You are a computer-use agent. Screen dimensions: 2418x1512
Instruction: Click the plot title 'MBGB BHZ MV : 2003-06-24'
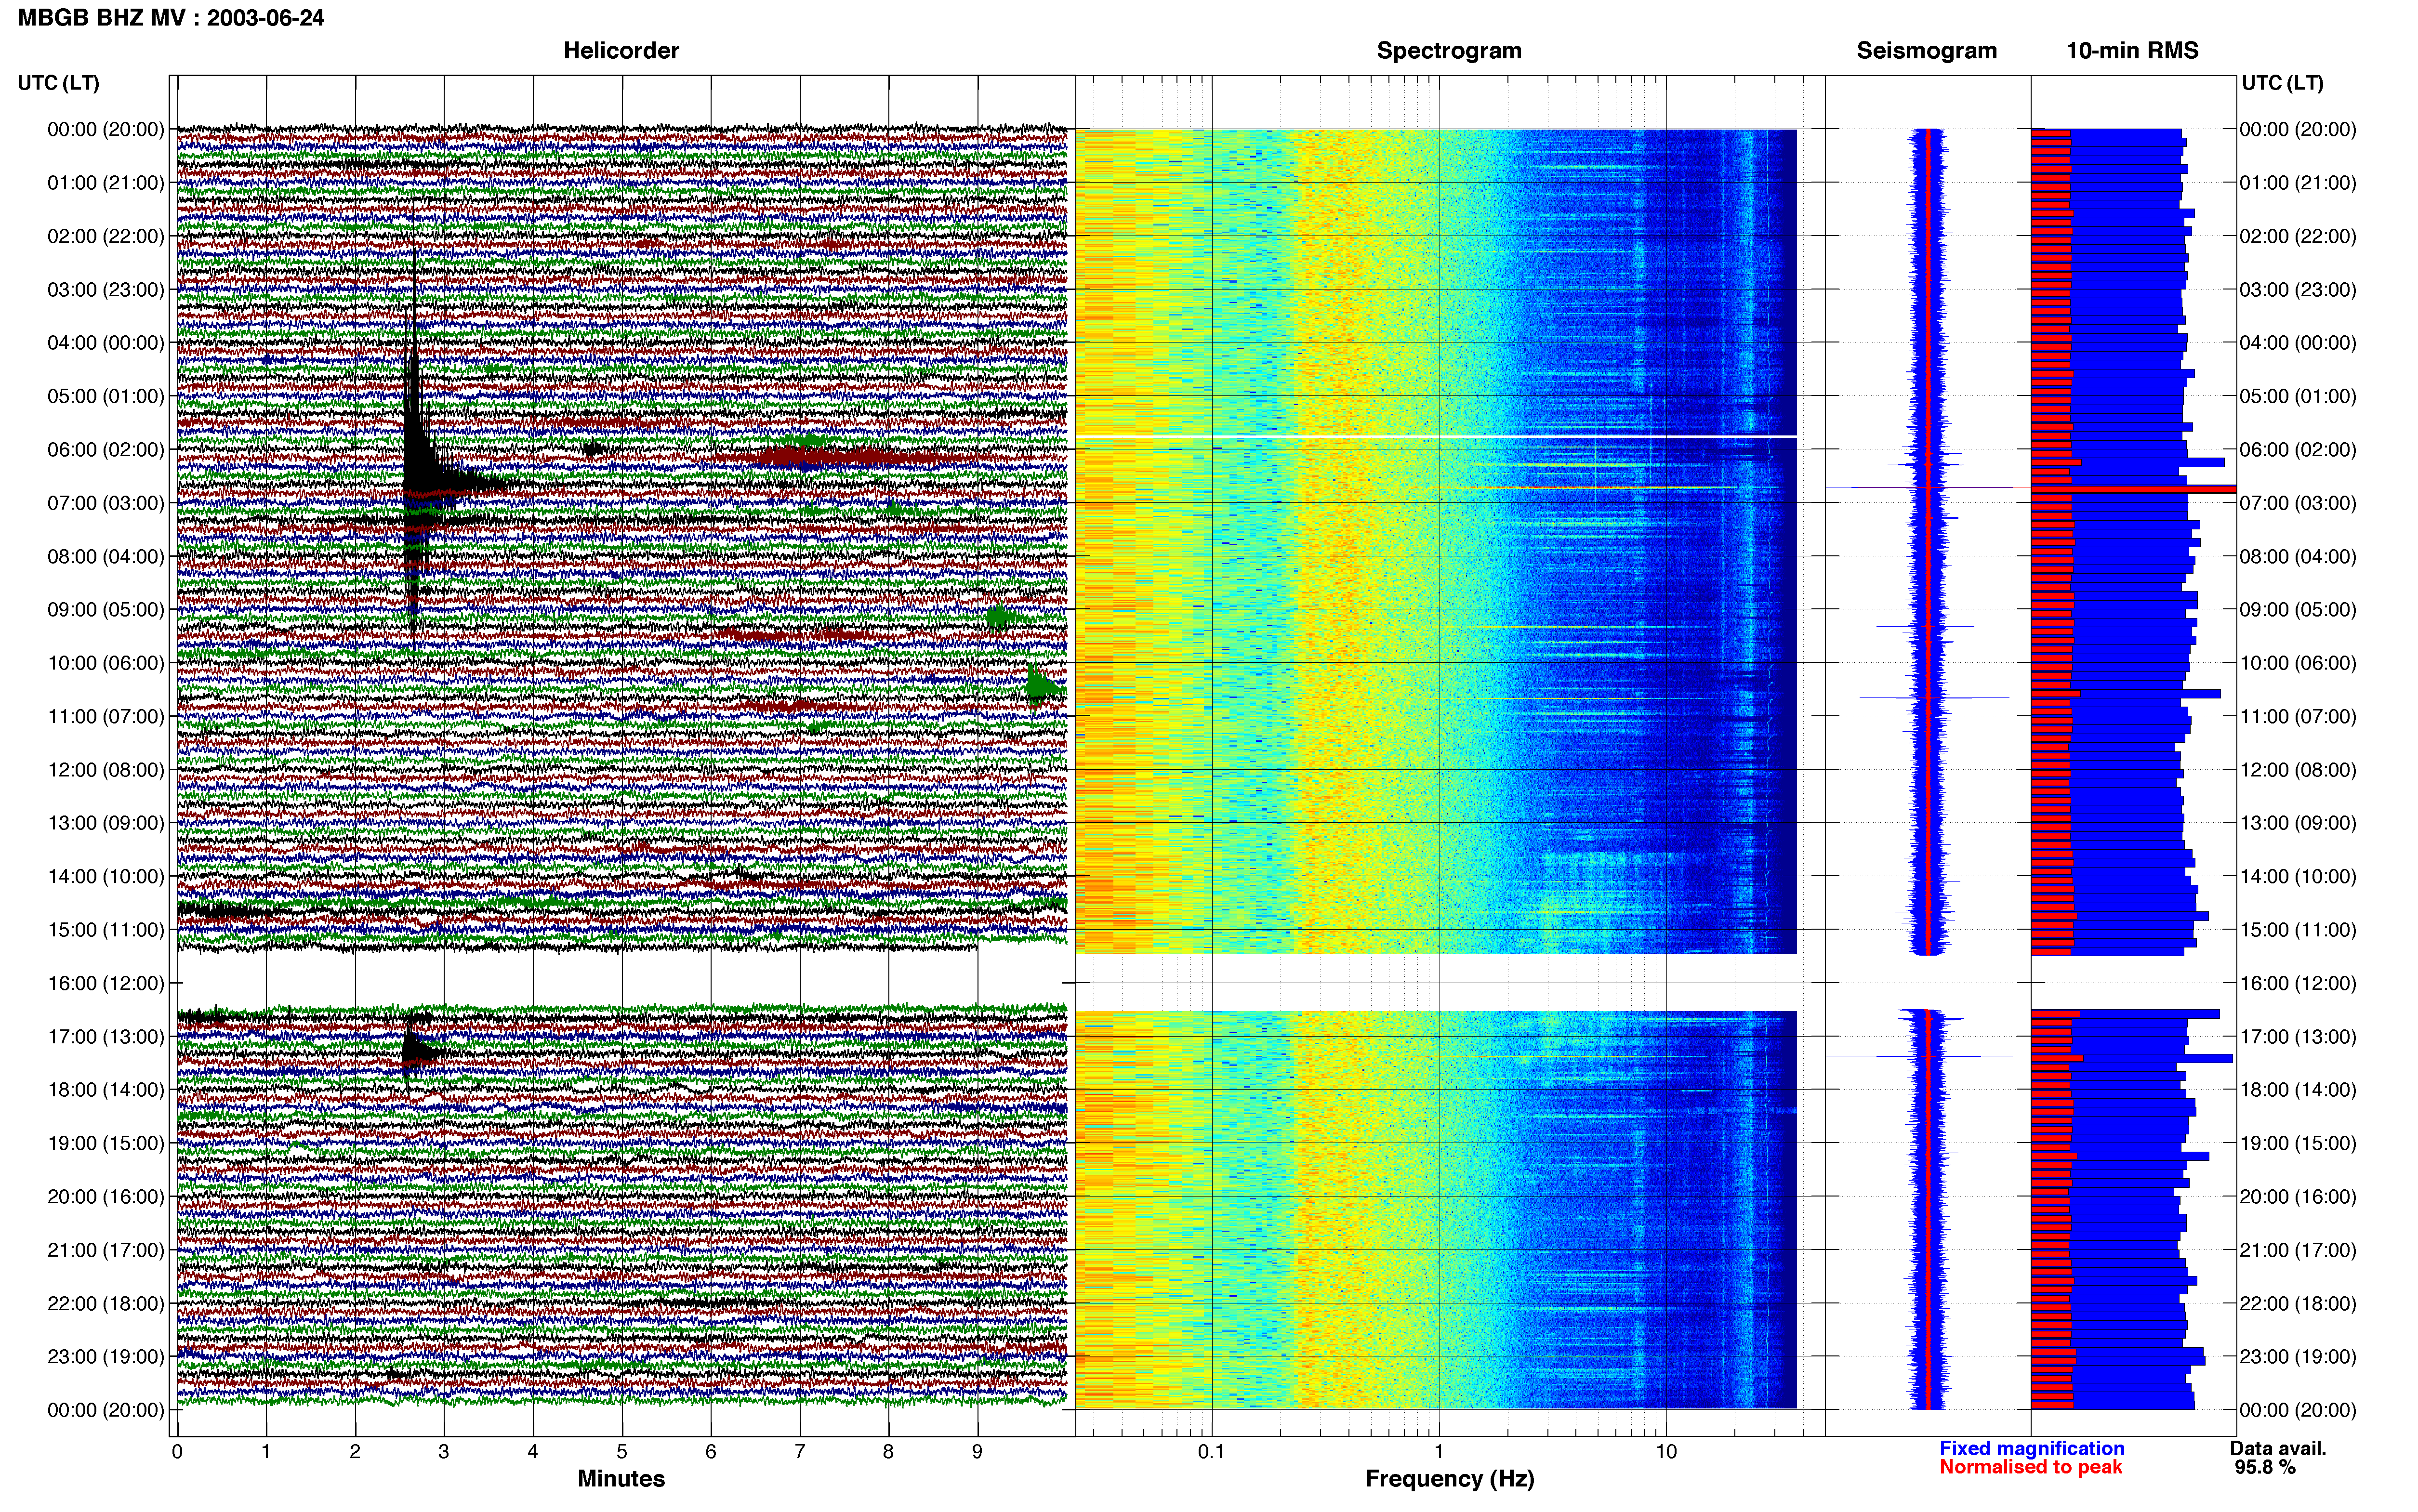click(171, 17)
